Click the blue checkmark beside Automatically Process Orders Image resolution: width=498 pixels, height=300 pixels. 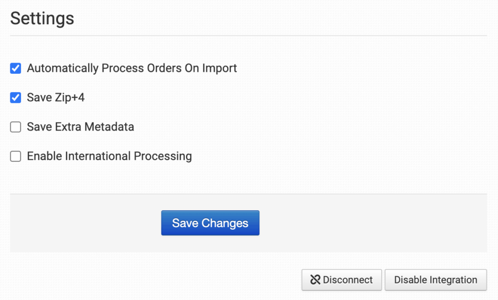[x=16, y=68]
